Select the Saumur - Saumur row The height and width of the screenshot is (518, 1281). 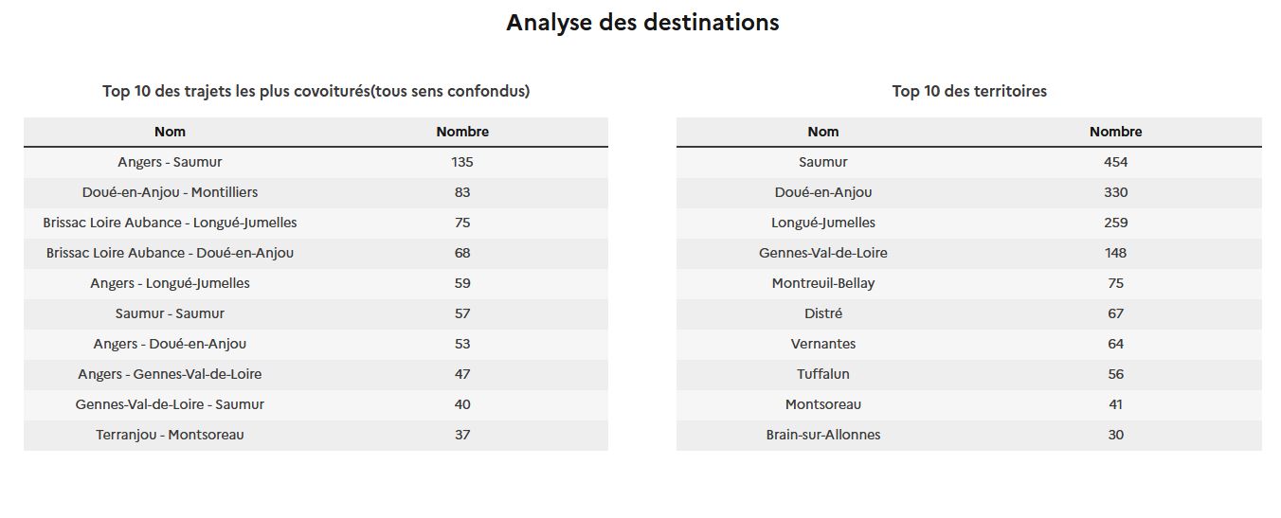tap(316, 313)
